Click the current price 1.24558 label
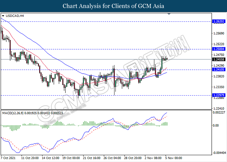Image resolution: width=227 pixels, height=162 pixels. click(219, 59)
